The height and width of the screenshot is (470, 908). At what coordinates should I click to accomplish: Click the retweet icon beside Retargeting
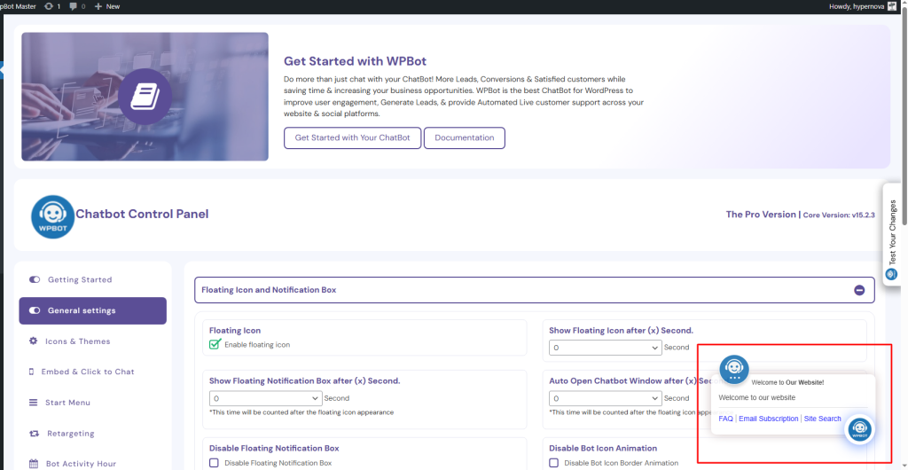coord(34,434)
